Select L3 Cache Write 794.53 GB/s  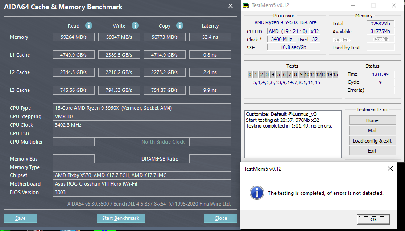[119, 90]
